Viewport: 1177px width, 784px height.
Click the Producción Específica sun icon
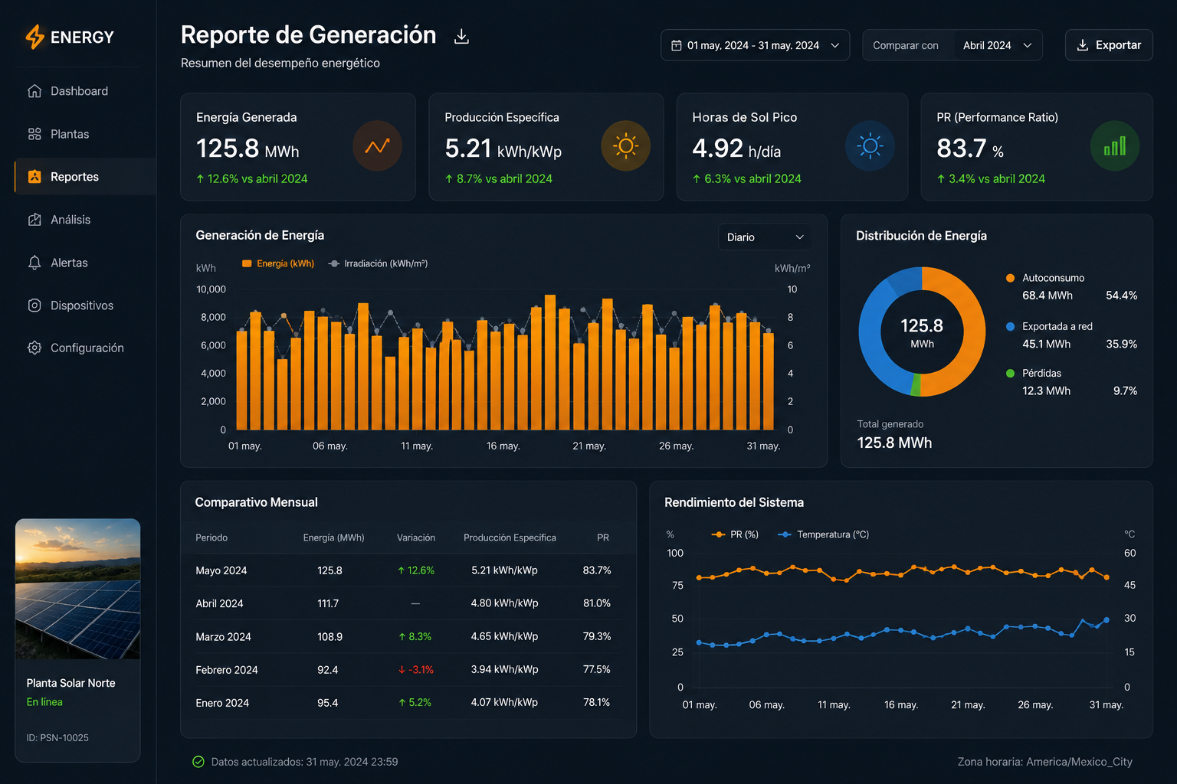coord(625,145)
